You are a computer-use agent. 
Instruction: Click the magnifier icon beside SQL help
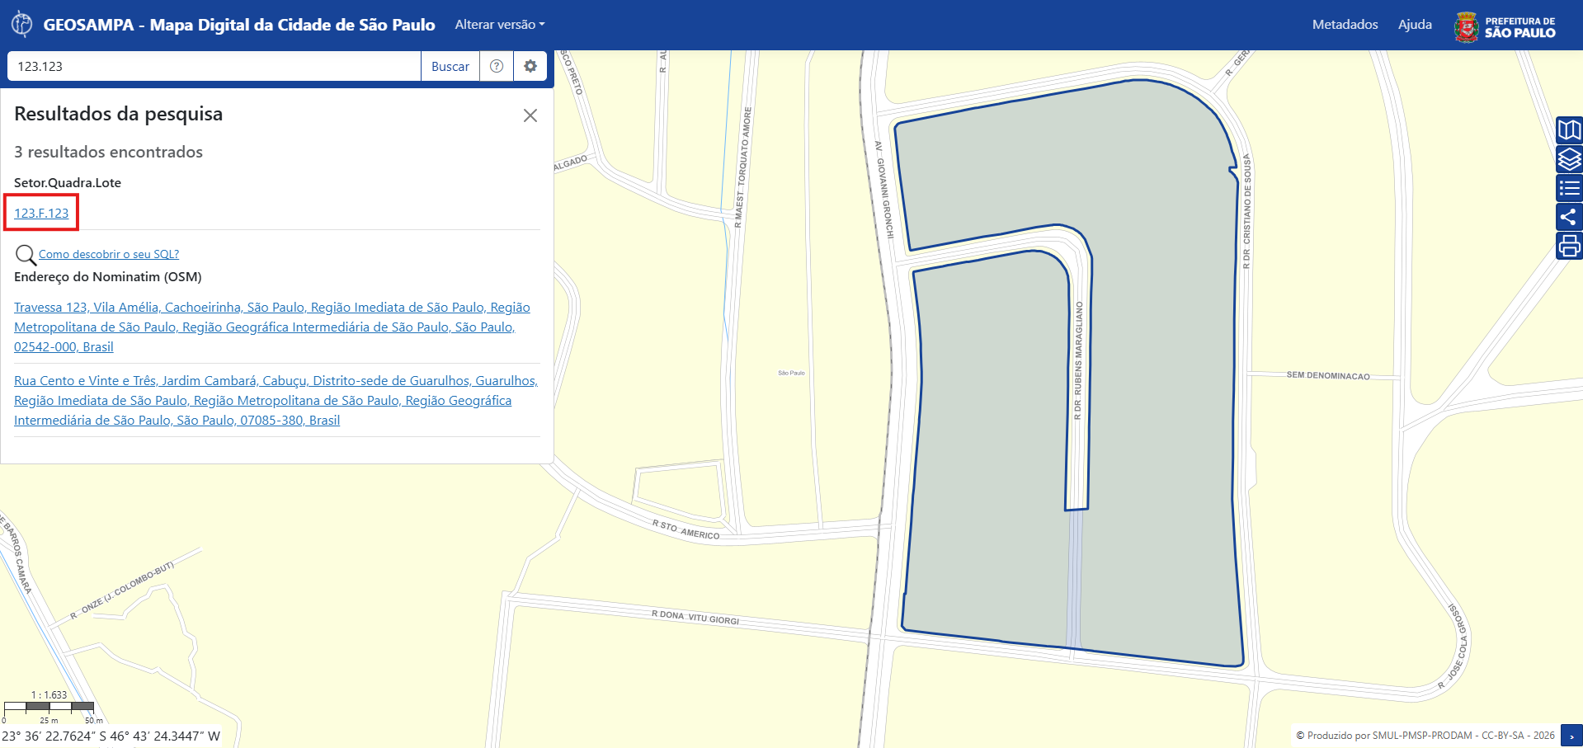pyautogui.click(x=26, y=255)
